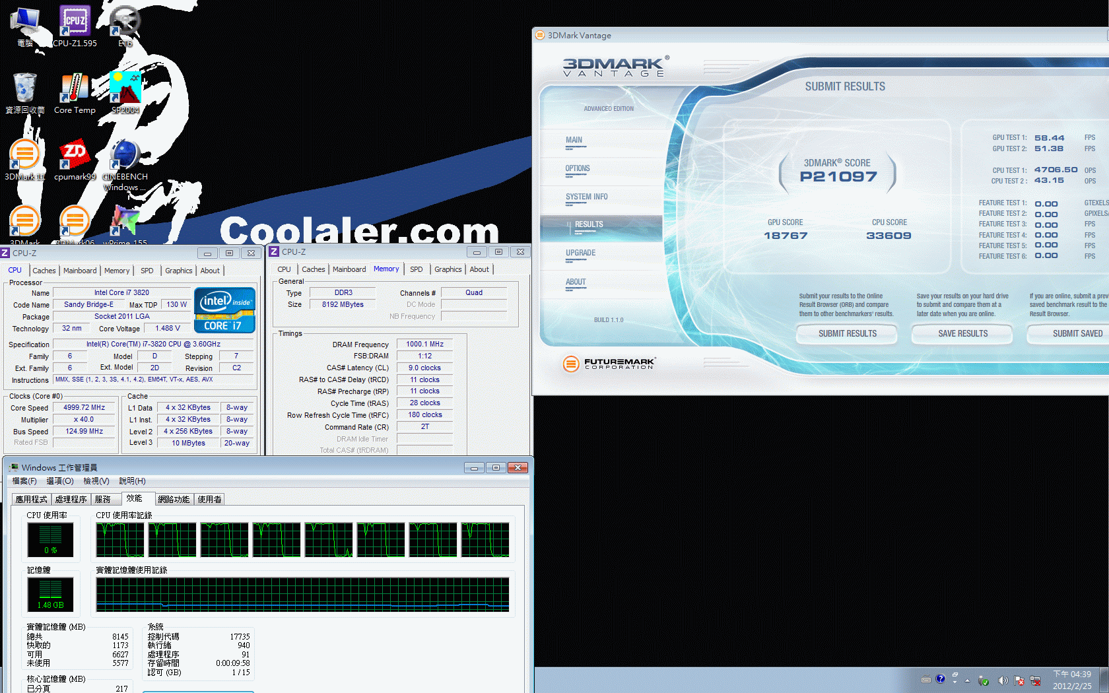Open language bar options restore icon
The image size is (1109, 693).
(x=955, y=675)
